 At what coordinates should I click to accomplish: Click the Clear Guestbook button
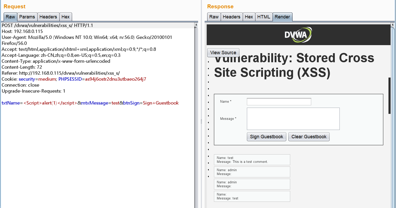coord(309,137)
